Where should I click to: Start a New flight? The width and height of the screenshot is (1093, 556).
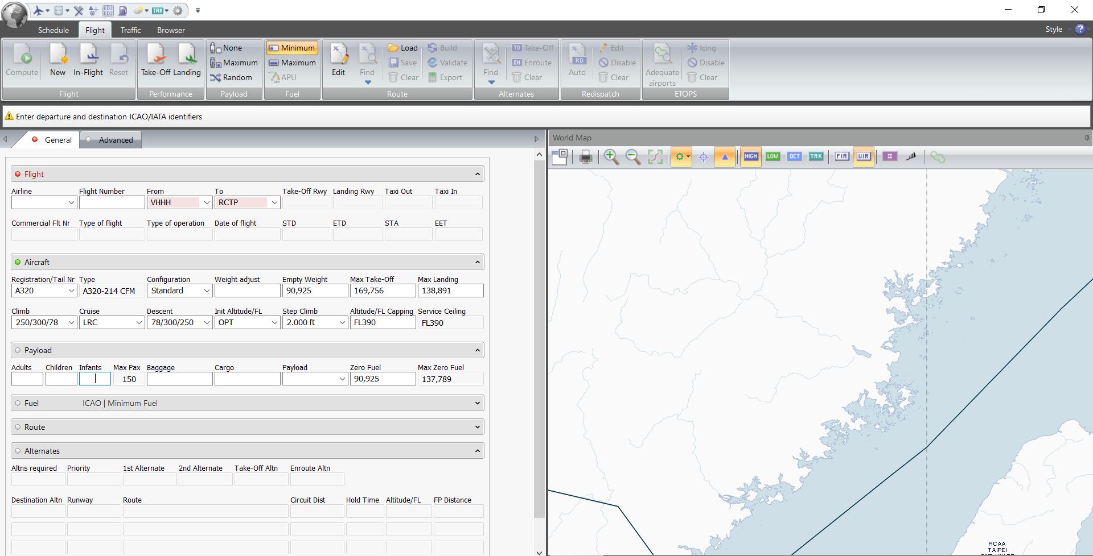tap(57, 60)
